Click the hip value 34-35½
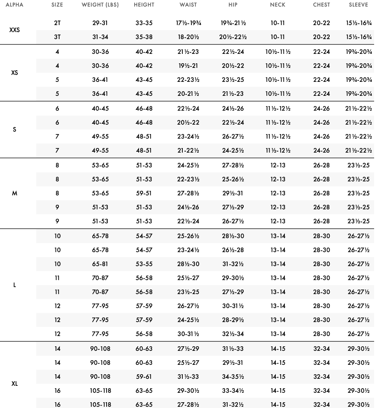The image size is (384, 408). (x=233, y=376)
